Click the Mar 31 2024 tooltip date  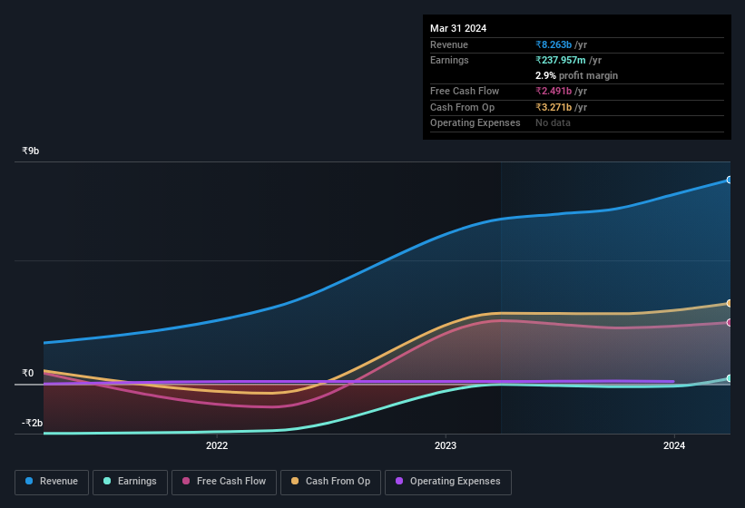click(458, 28)
